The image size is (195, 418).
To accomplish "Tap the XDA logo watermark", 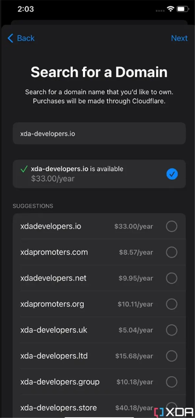I will click(174, 412).
